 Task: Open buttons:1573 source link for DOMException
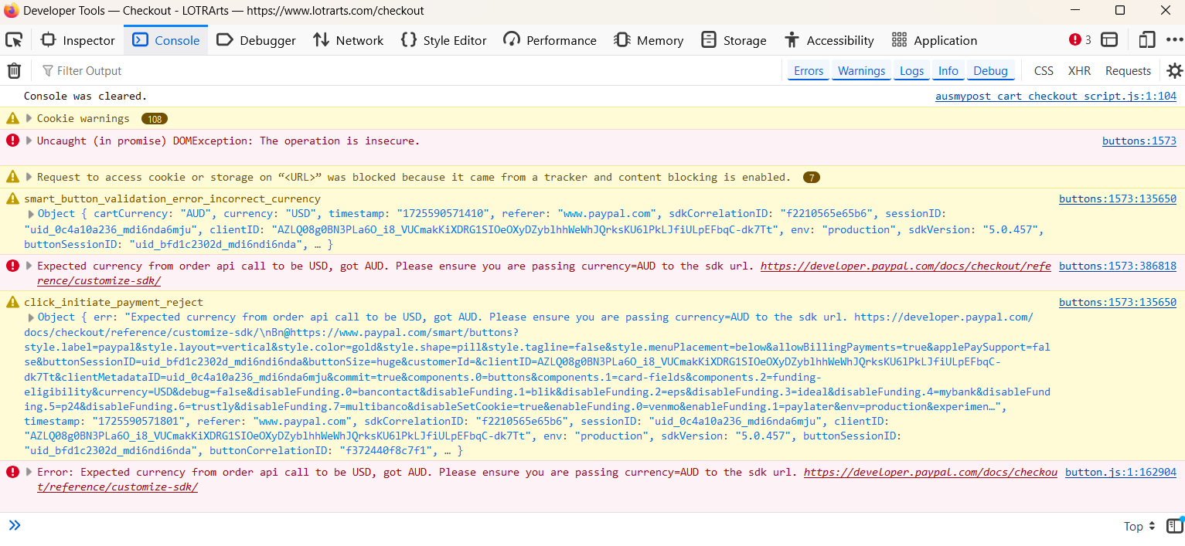click(1139, 141)
